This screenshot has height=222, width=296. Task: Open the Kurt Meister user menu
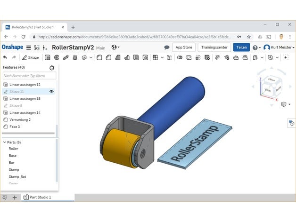[x=279, y=48]
